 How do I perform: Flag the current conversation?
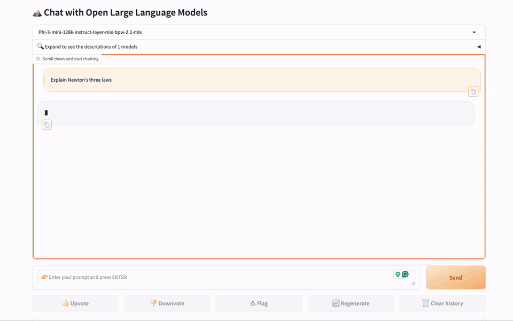tap(259, 303)
